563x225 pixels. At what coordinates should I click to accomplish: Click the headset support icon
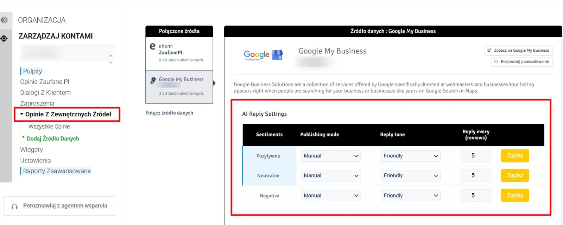pyautogui.click(x=14, y=206)
